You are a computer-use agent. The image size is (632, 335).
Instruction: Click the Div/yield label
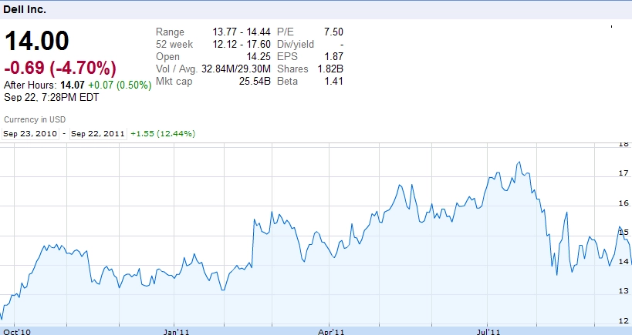(296, 45)
